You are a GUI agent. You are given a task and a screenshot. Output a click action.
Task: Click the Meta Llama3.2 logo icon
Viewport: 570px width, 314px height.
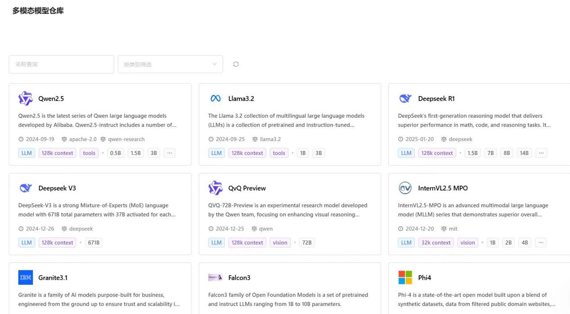coord(215,98)
